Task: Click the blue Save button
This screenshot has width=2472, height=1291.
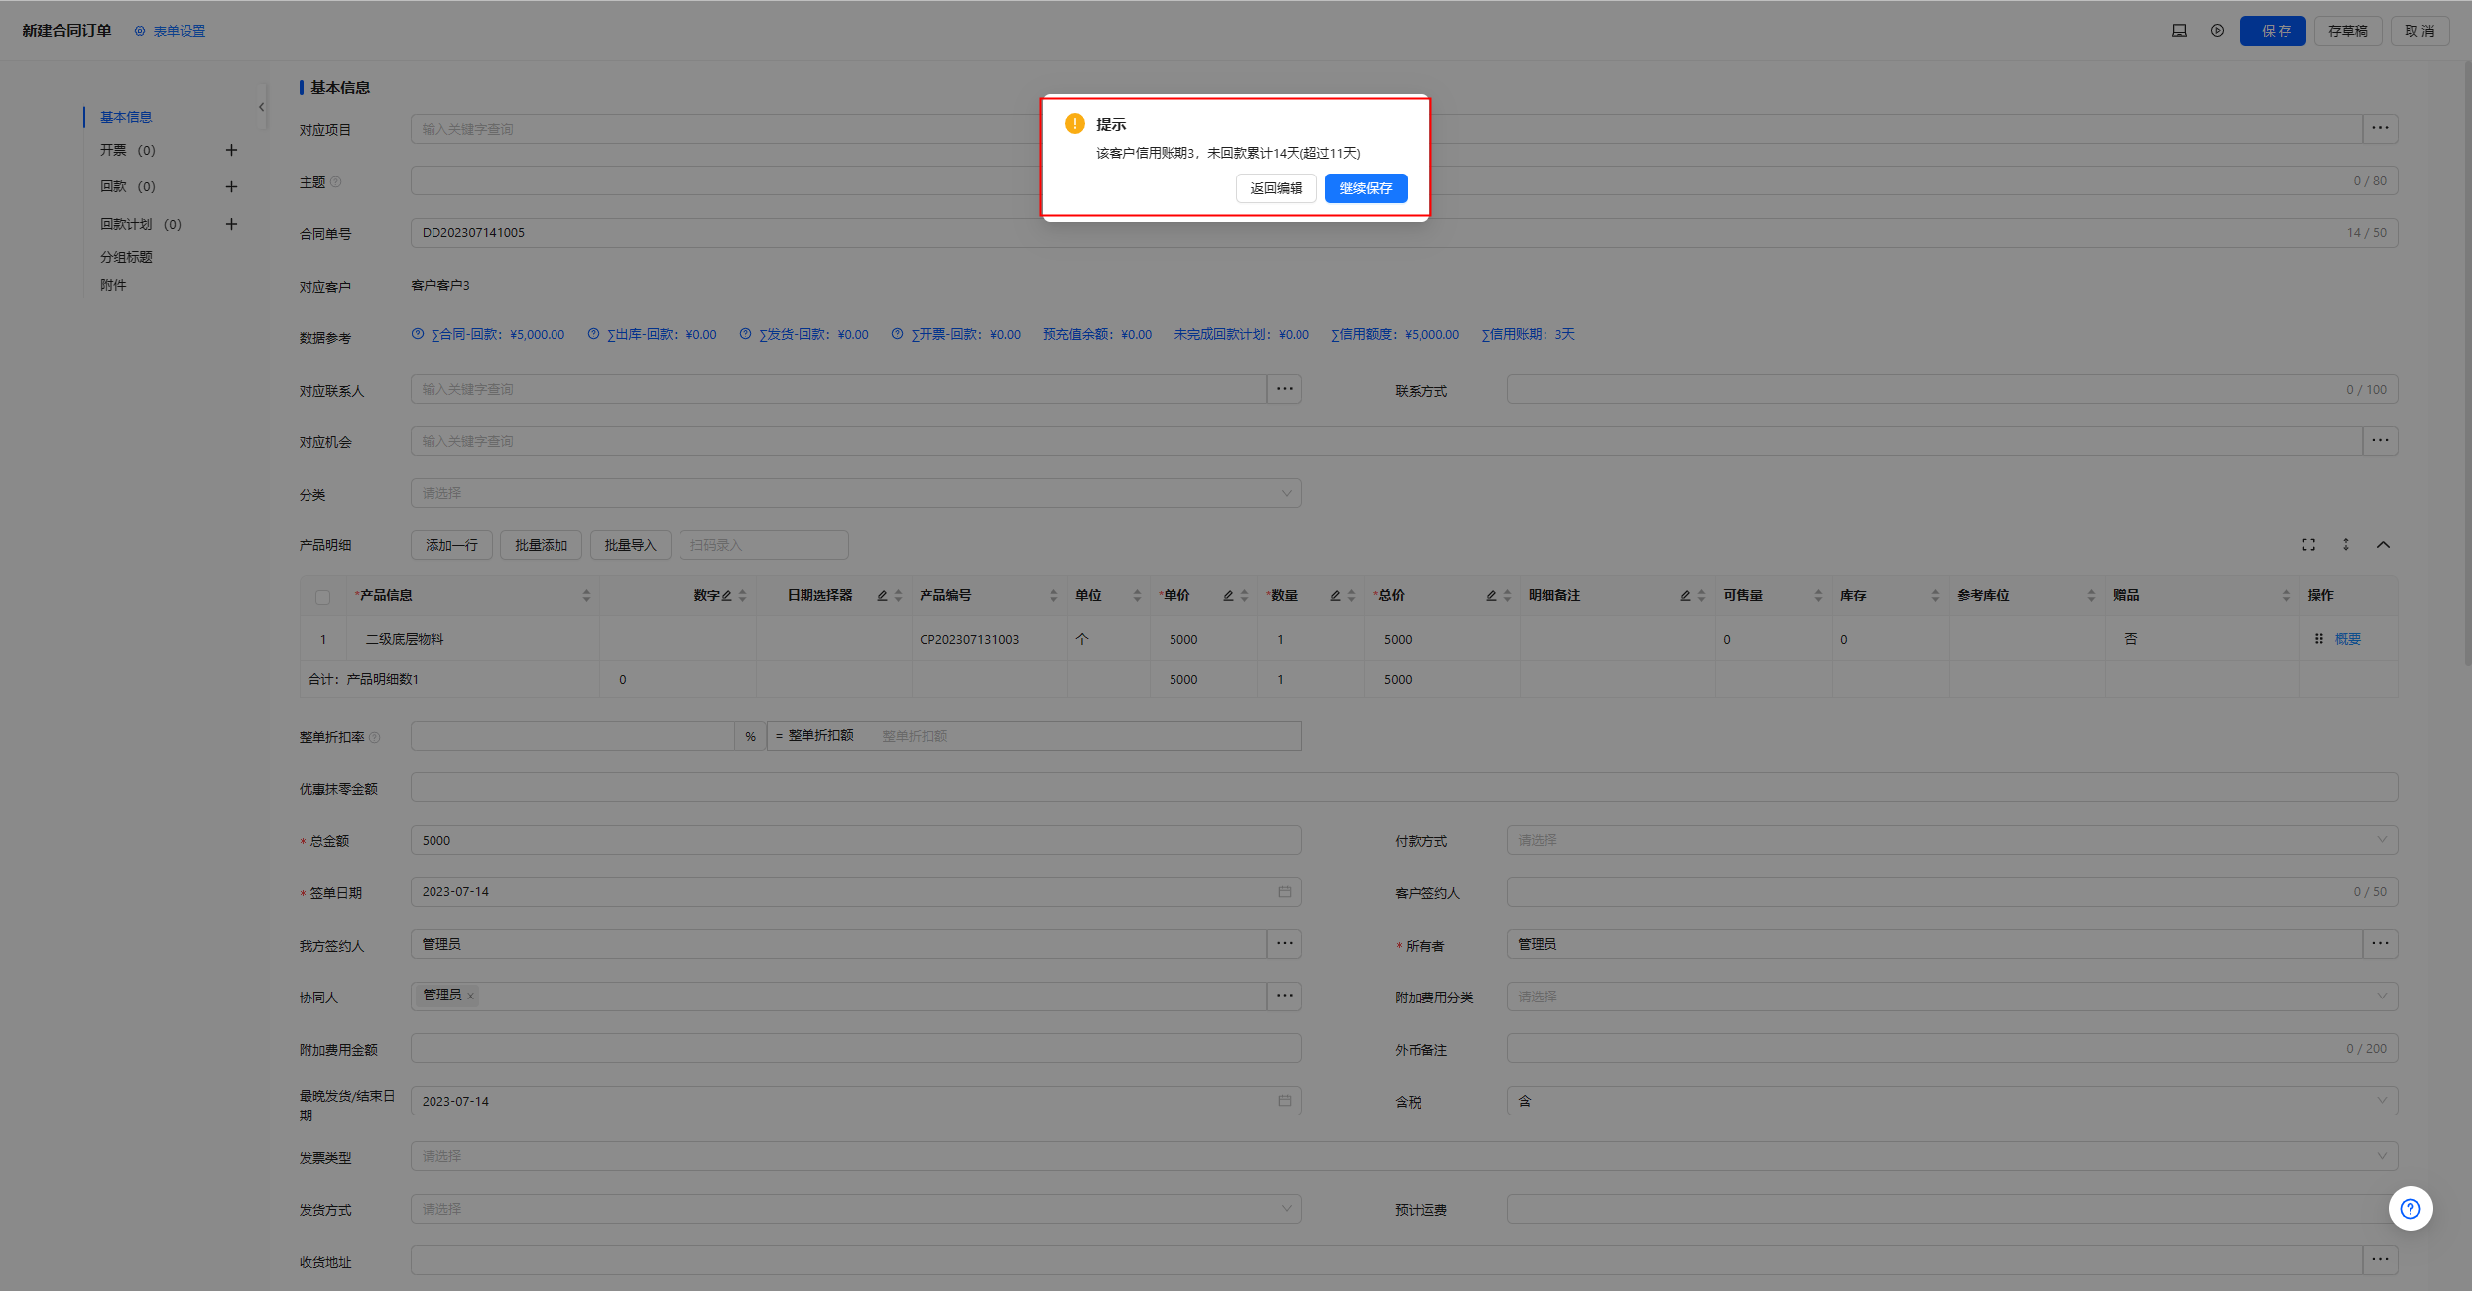Action: [x=2273, y=31]
